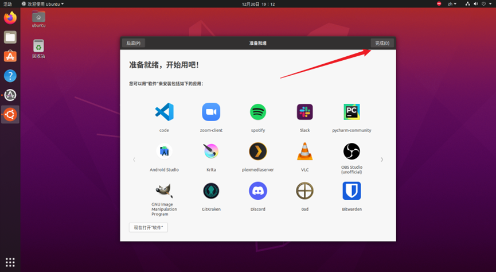This screenshot has width=496, height=272.
Task: Pick the Android Studio app icon
Action: 164,151
